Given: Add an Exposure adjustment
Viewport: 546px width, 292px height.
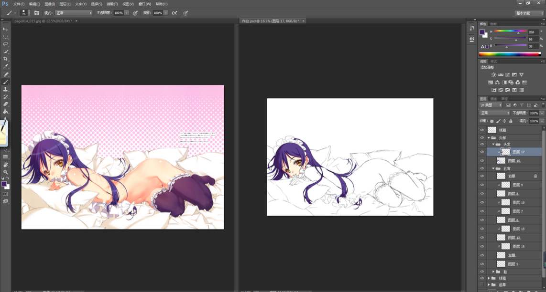Looking at the screenshot, I should pos(514,75).
